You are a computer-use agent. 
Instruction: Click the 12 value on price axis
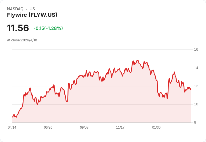tap(196, 86)
